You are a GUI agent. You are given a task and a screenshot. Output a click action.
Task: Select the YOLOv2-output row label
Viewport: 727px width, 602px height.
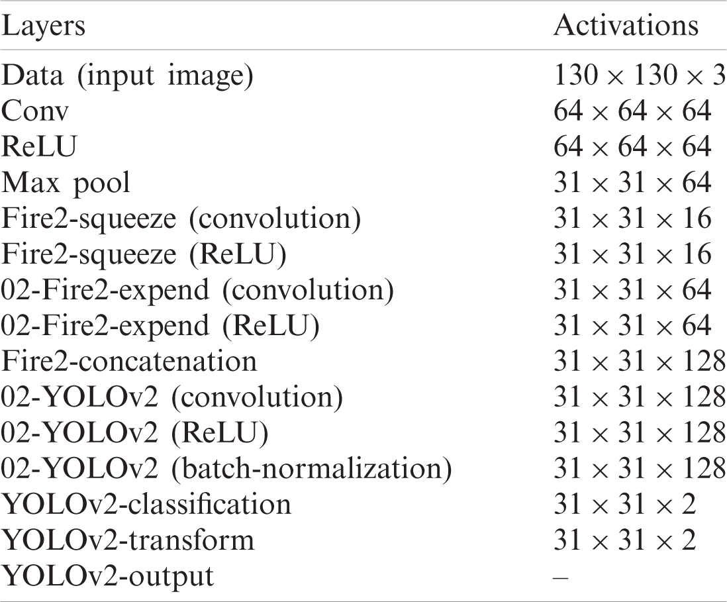(x=109, y=577)
